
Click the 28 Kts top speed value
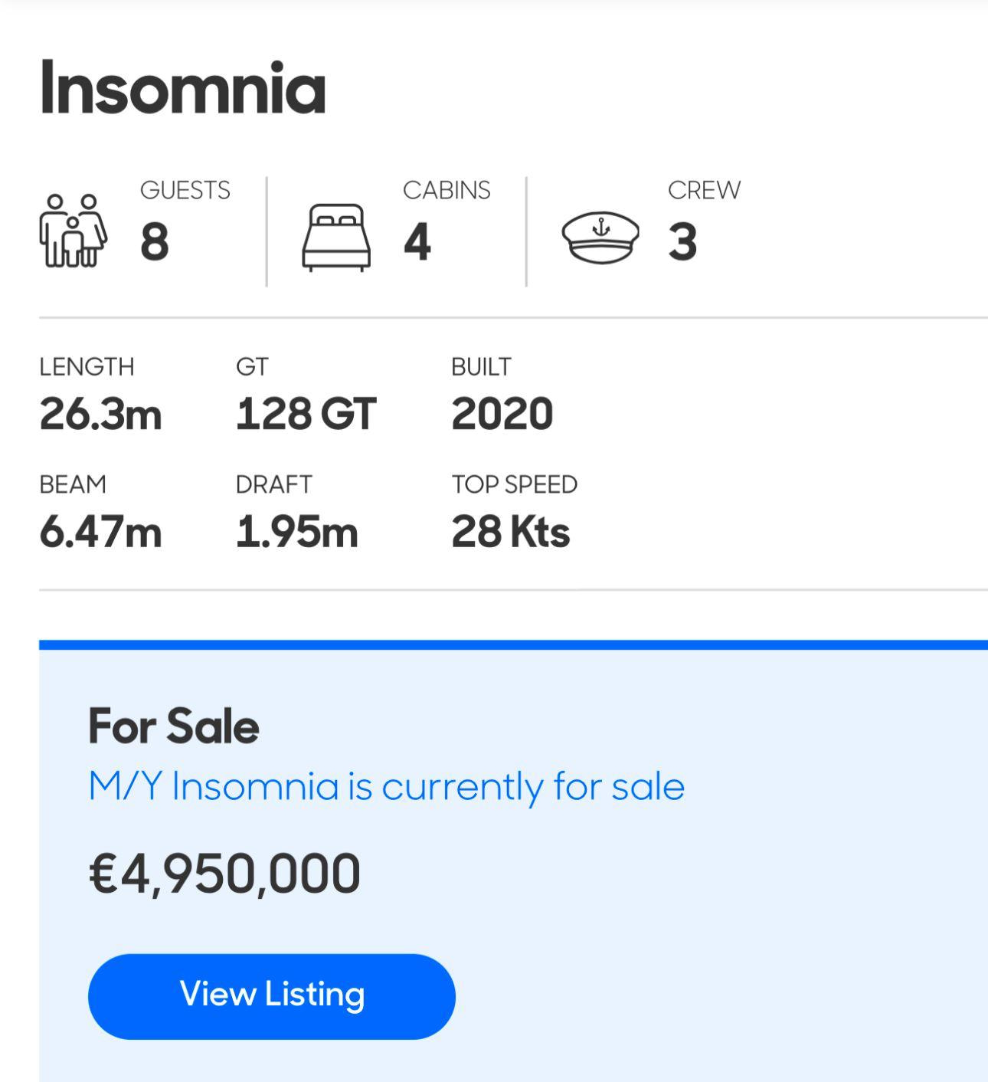coord(510,532)
